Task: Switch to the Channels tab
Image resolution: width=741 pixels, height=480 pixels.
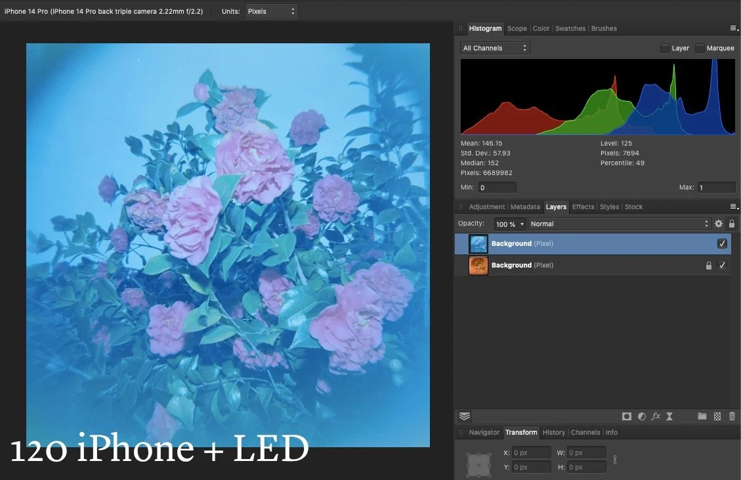Action: coord(585,432)
